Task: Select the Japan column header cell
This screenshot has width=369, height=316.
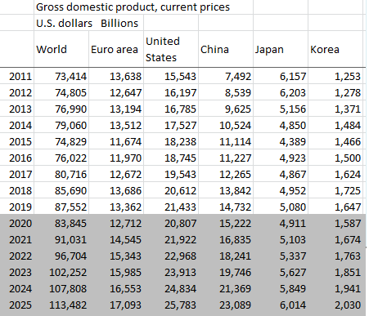Action: point(281,49)
